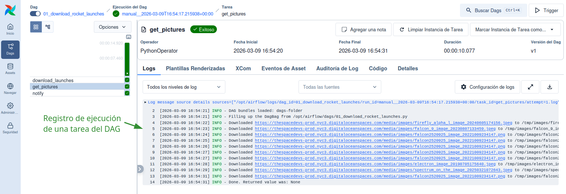Screen dimensions: 566x194
Task: Open the Navegar globe icon
Action: tap(10, 88)
